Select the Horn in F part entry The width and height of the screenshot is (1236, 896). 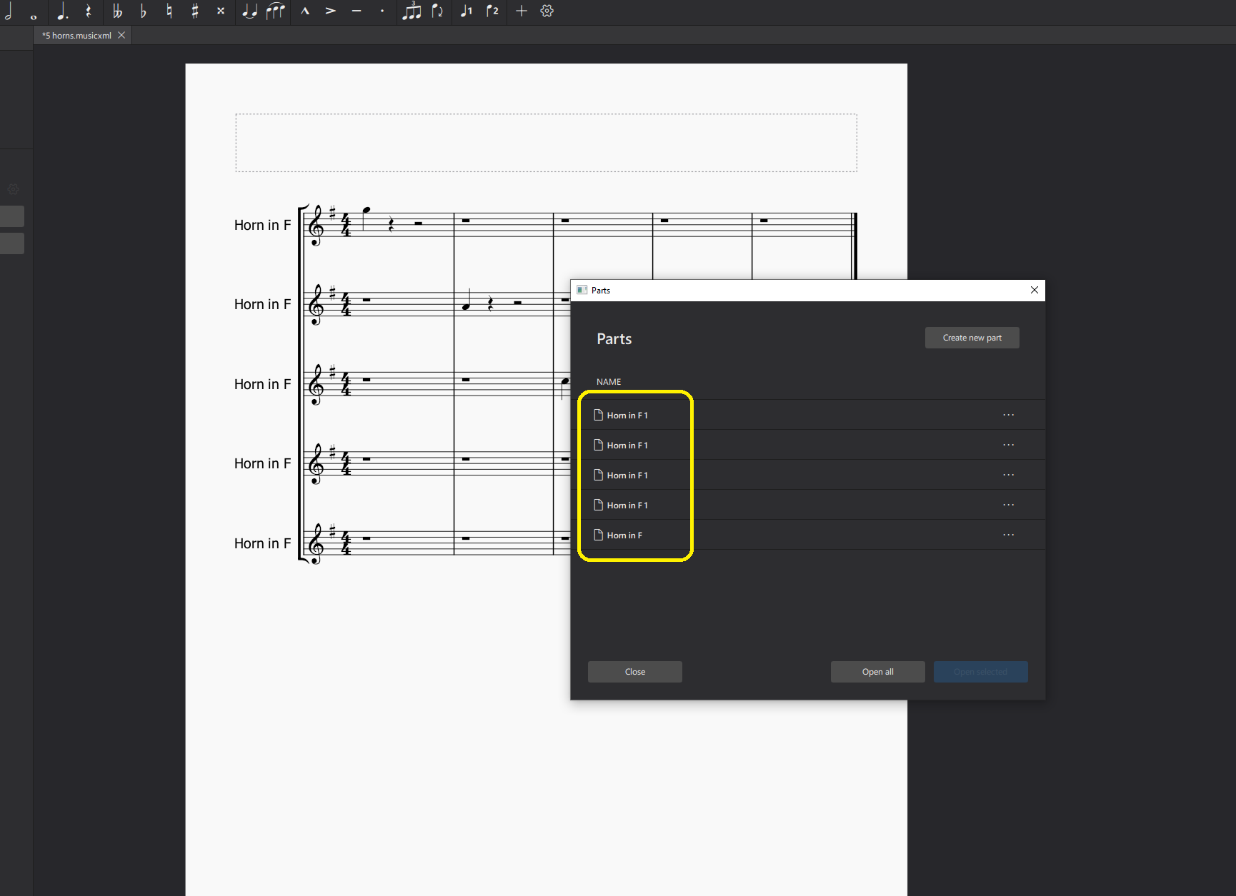(x=624, y=535)
